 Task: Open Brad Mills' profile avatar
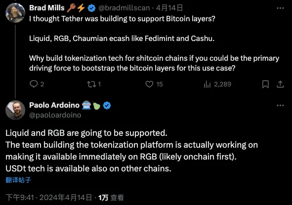click(15, 13)
